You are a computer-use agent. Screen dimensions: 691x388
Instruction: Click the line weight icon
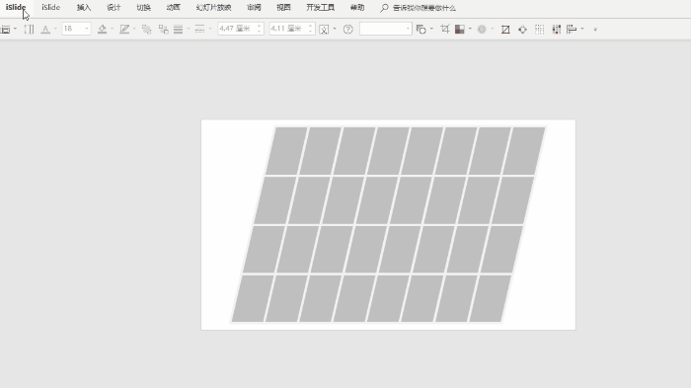tap(178, 30)
